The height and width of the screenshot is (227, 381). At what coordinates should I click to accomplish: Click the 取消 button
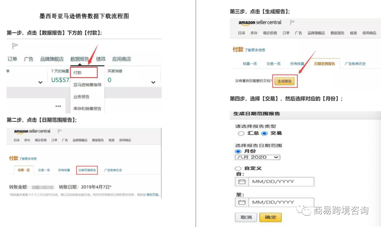[x=246, y=217]
